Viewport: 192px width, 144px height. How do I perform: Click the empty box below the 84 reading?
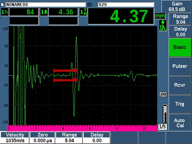[x=24, y=21]
